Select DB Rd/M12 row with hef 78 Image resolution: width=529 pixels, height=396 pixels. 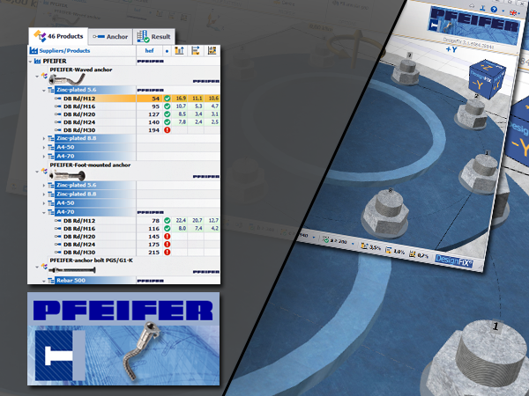(x=137, y=221)
